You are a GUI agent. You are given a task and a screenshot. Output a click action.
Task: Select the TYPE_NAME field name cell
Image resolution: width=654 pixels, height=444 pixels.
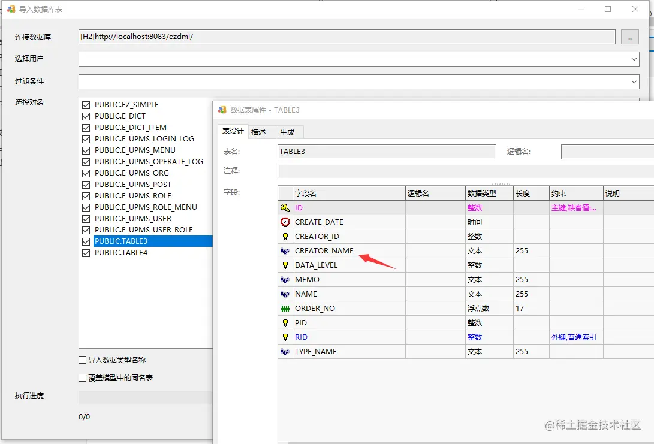click(349, 352)
